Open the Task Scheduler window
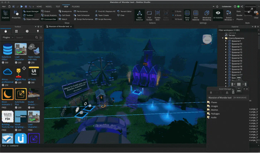 (82, 15)
